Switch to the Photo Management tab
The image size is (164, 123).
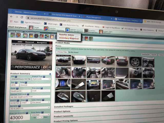pos(94,18)
